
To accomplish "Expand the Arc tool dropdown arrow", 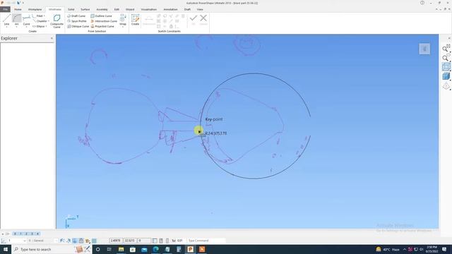I will click(16, 27).
